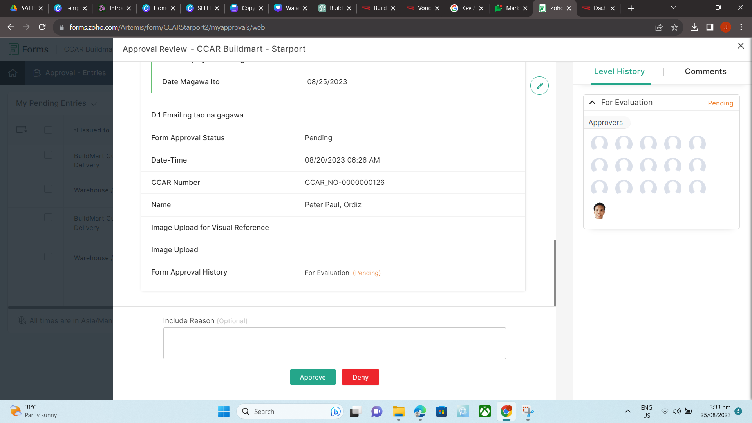Tick the first BuildMart Delivery checkbox
This screenshot has height=423, width=752.
[48, 155]
